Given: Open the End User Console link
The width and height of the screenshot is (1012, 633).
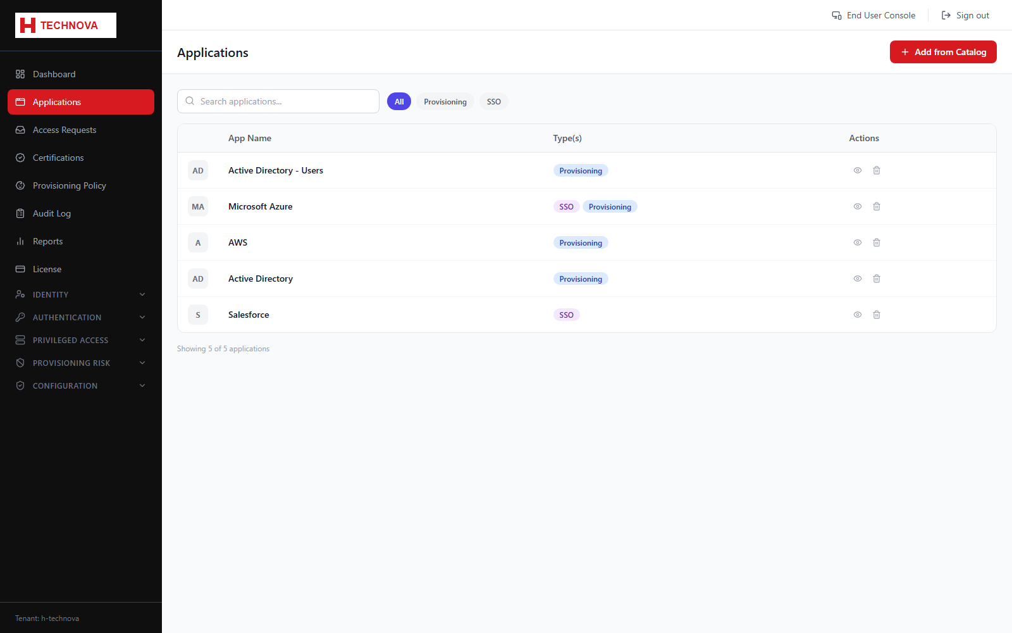Looking at the screenshot, I should click(x=873, y=15).
